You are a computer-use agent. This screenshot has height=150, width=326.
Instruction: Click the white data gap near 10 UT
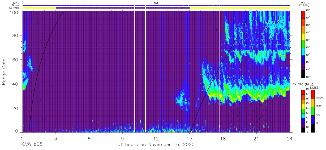pyautogui.click(x=134, y=71)
